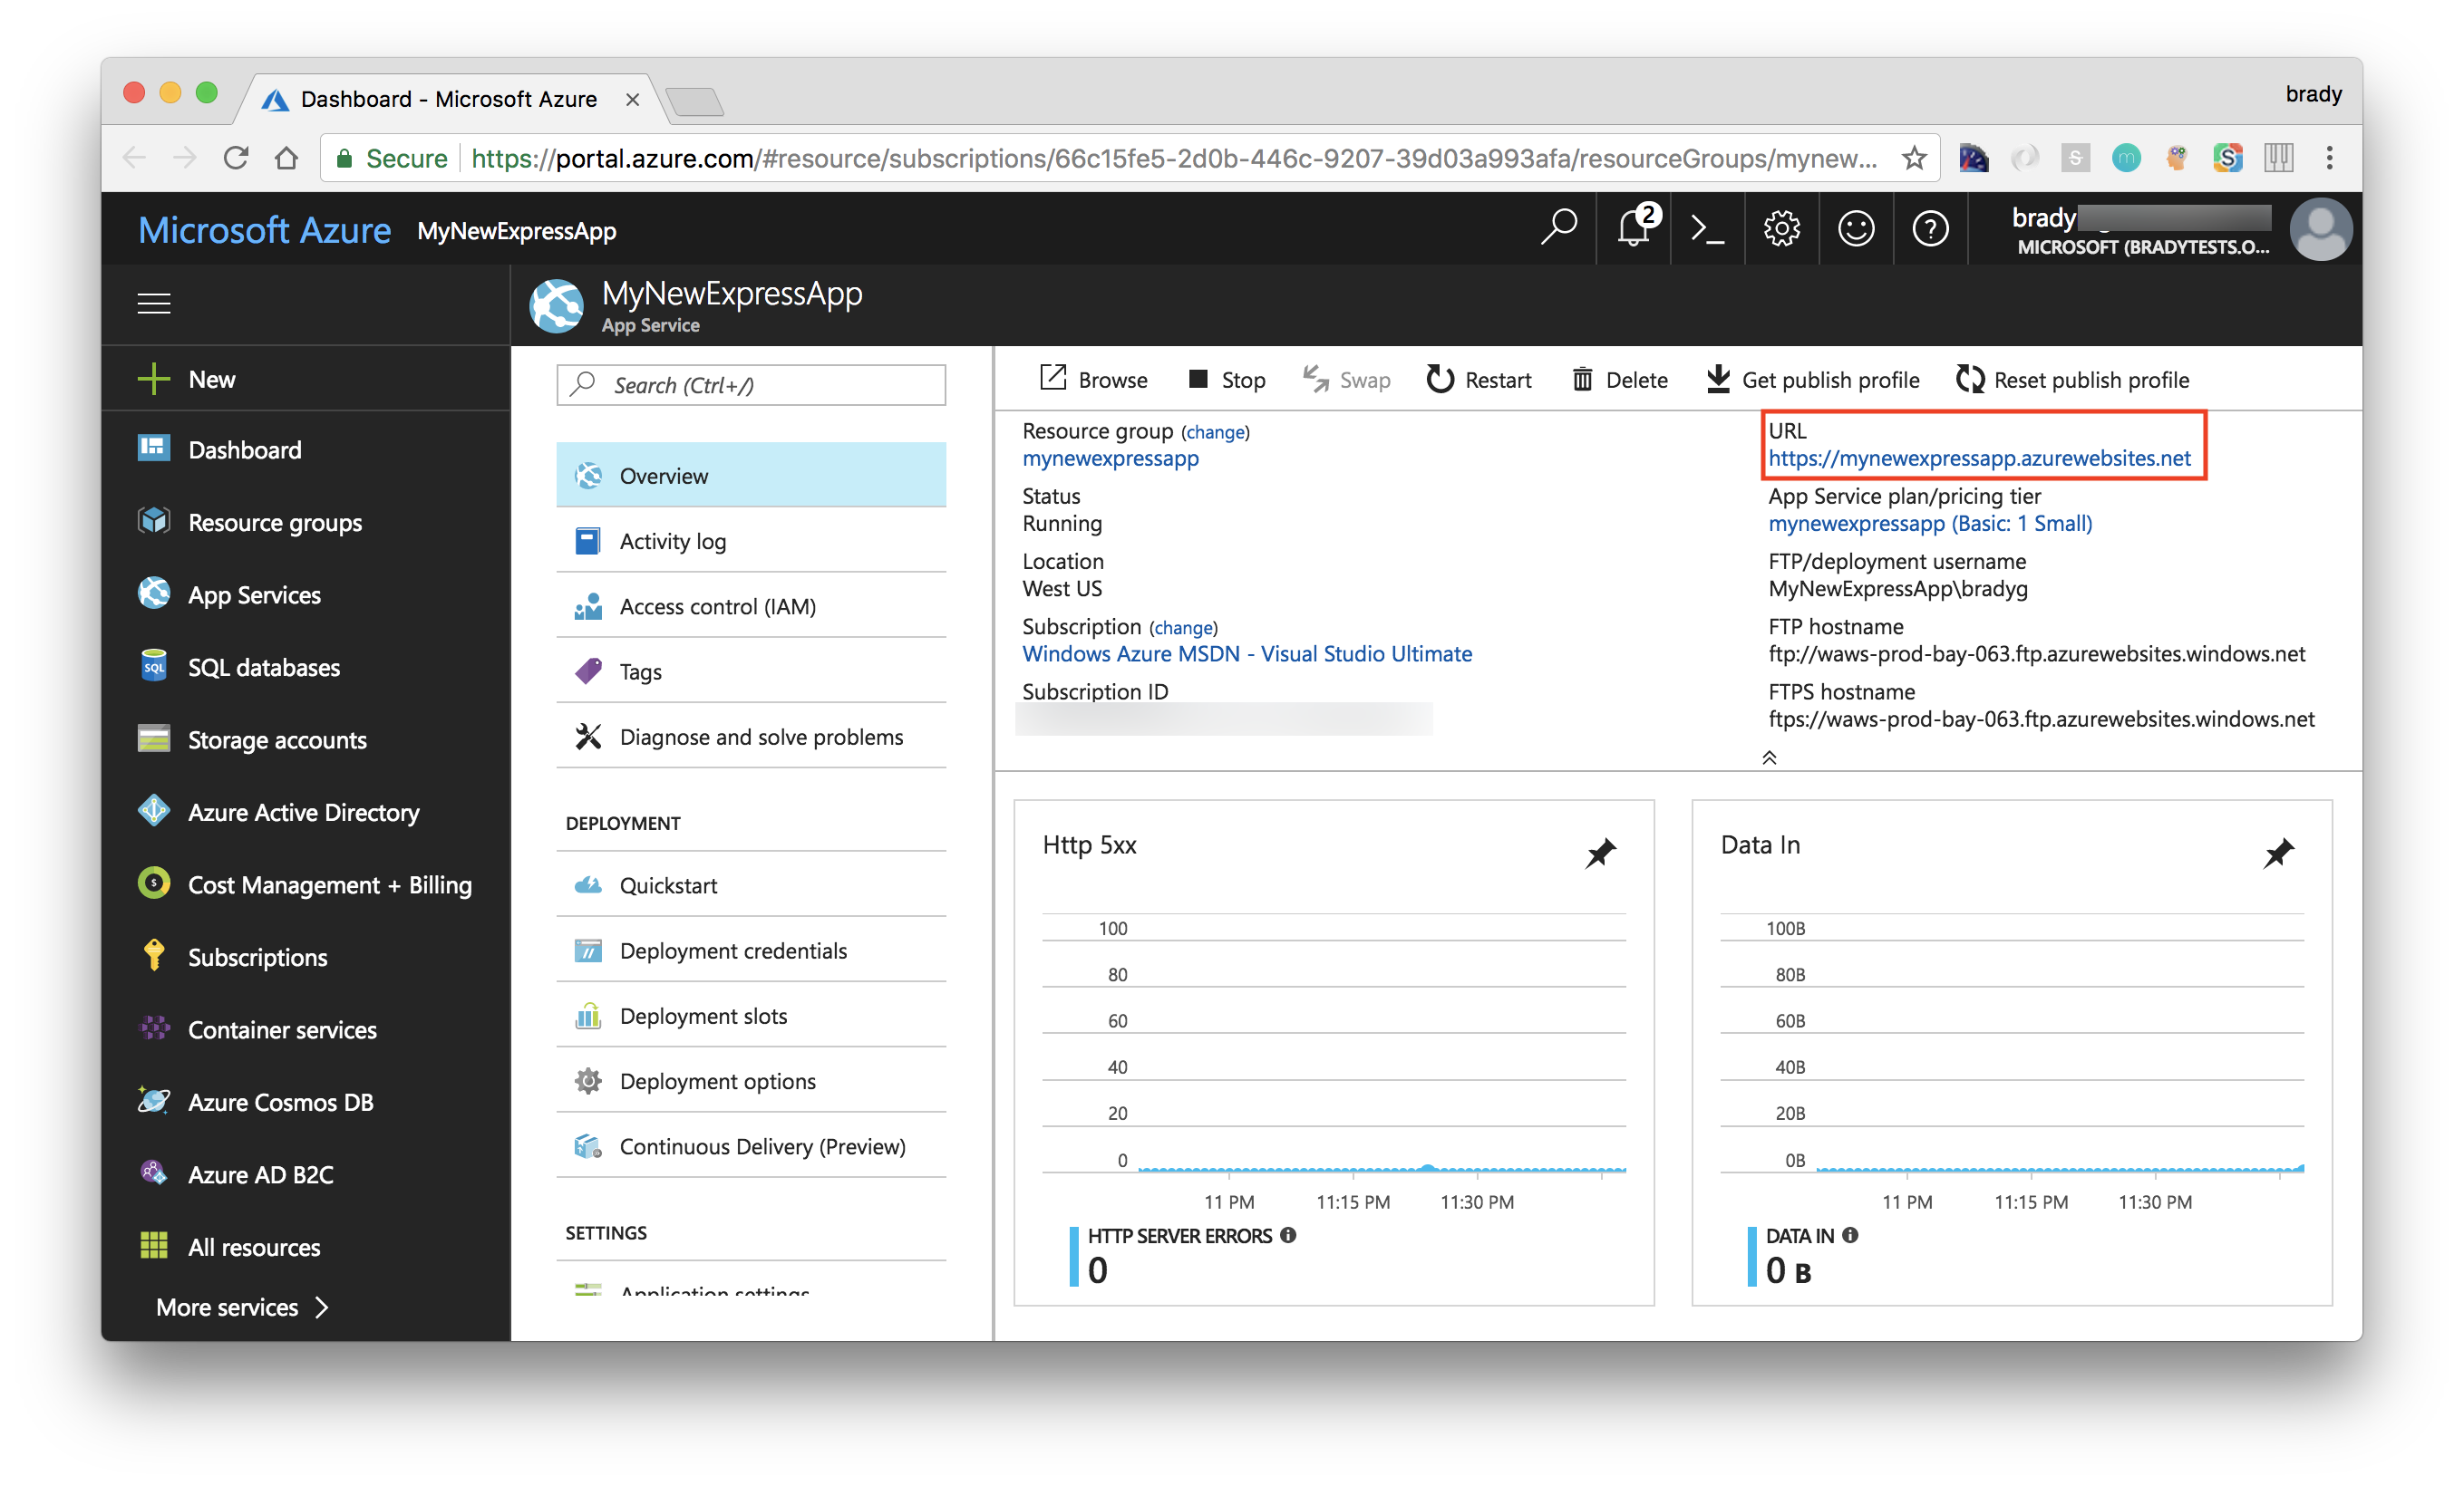Open Quickstart under Deployment

(751, 885)
